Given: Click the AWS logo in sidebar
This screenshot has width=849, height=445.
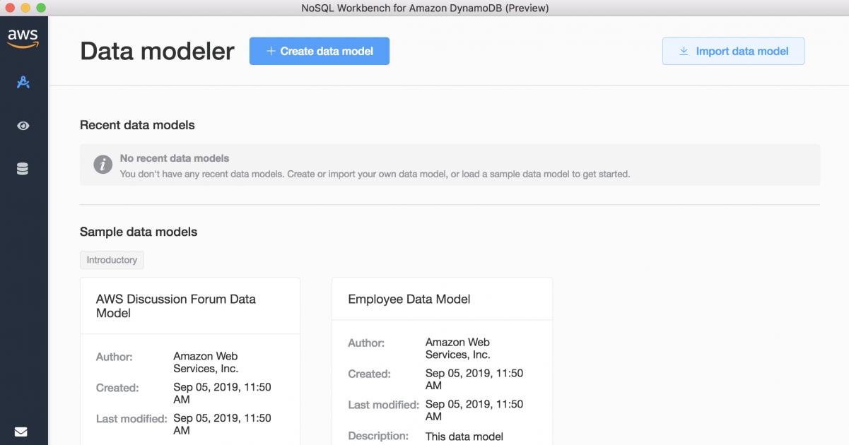Looking at the screenshot, I should click(x=23, y=38).
